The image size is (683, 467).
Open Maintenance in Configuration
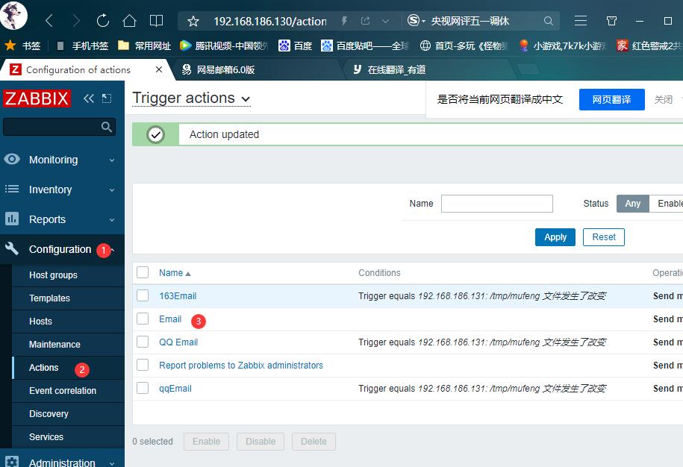tap(68, 344)
